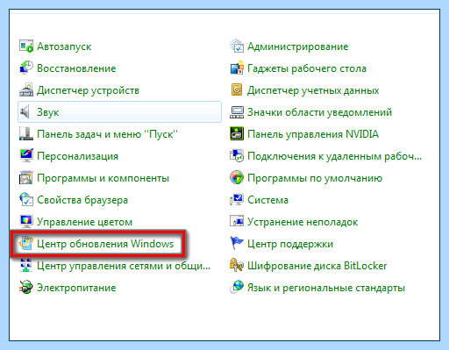Click the Свойства браузера globe icon
The width and height of the screenshot is (449, 350).
[26, 200]
